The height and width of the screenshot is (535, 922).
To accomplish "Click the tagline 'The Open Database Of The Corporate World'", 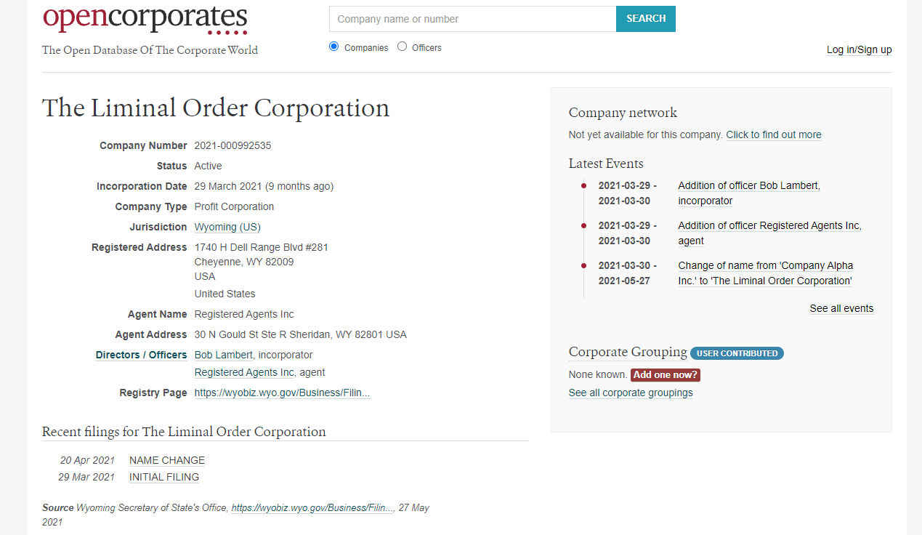I will click(150, 50).
